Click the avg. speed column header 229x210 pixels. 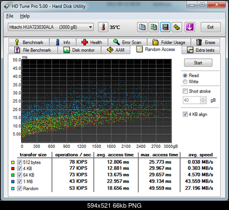coord(201,155)
